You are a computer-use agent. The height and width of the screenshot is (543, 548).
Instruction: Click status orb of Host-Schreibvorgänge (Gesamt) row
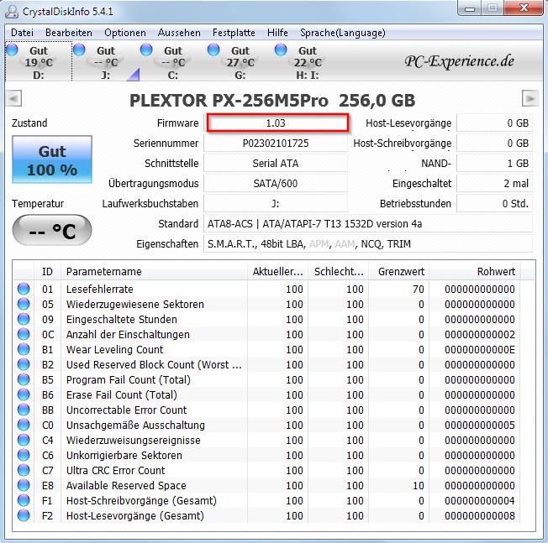coord(24,500)
